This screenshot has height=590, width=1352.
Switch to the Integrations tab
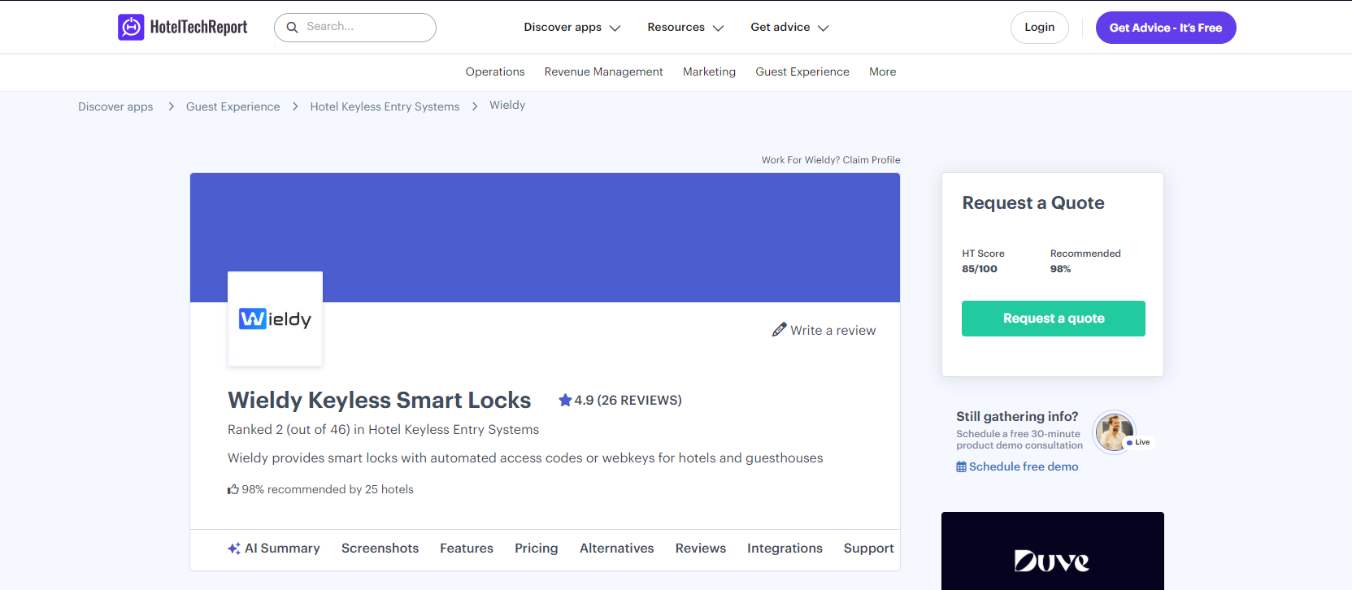point(785,549)
